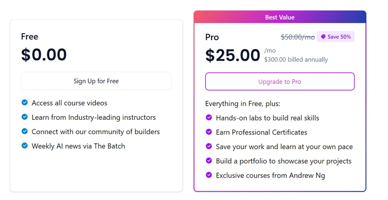The width and height of the screenshot is (388, 200).
Task: Click the crossed-out $50.00/mo price
Action: coord(298,37)
